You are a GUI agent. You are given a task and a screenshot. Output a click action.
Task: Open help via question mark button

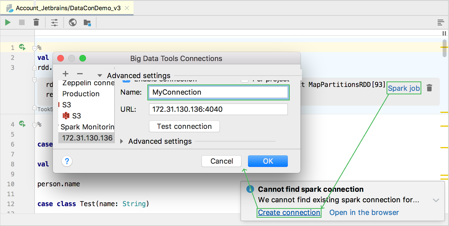pyautogui.click(x=67, y=161)
